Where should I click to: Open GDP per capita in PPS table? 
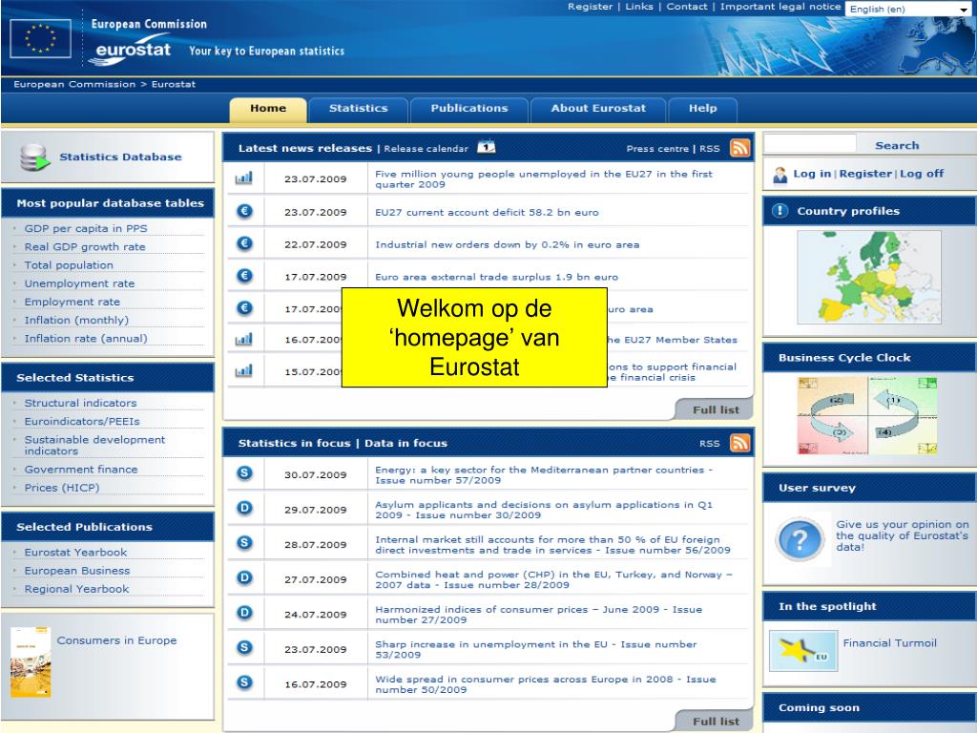pyautogui.click(x=86, y=228)
